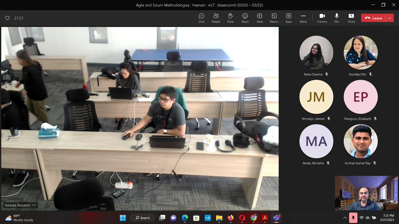Screen dimensions: 399x224
Task: Click the 27:21 meeting timer
Action: (19, 18)
